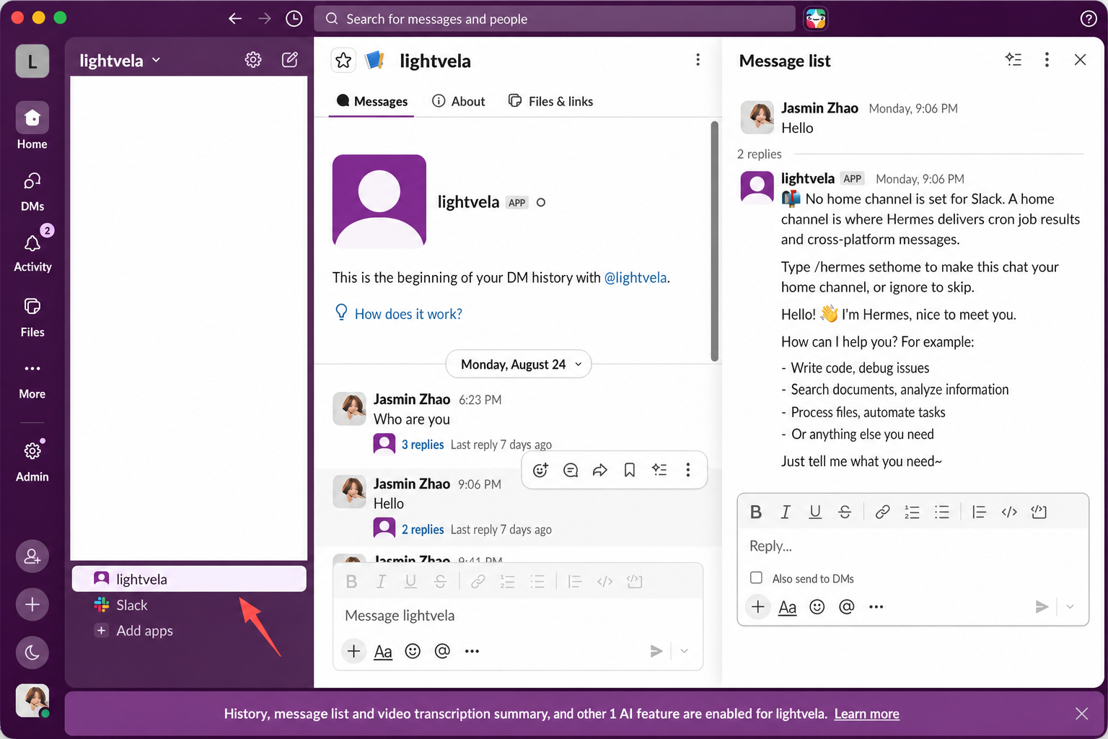Open How does it work? link

(408, 314)
